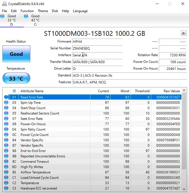Open the Theme menu
189x194 pixels.
43,11
